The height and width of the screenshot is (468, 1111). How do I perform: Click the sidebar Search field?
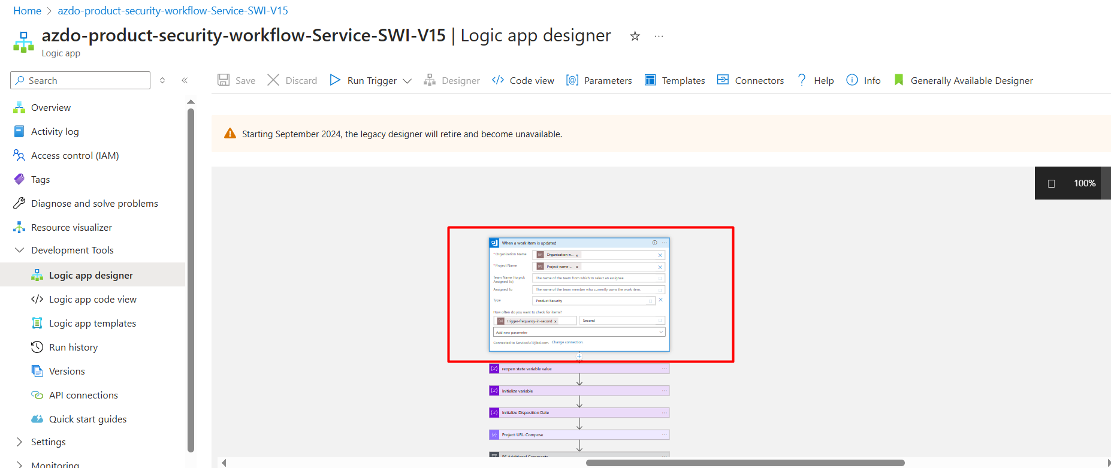click(80, 80)
